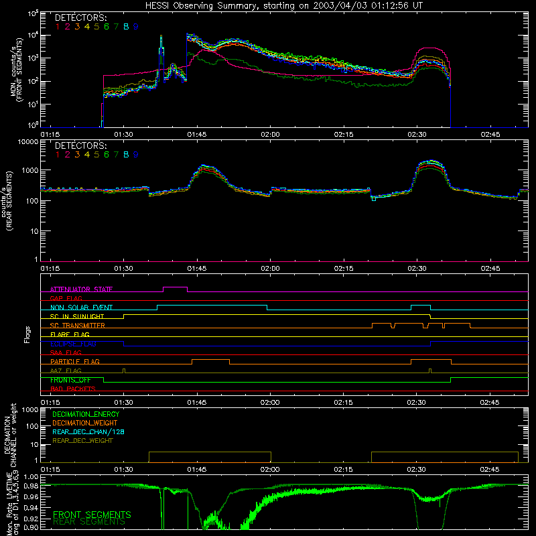Click REAR SEGMENTS legend in livetime plot
Viewport: 536px width, 536px height.
click(x=89, y=522)
